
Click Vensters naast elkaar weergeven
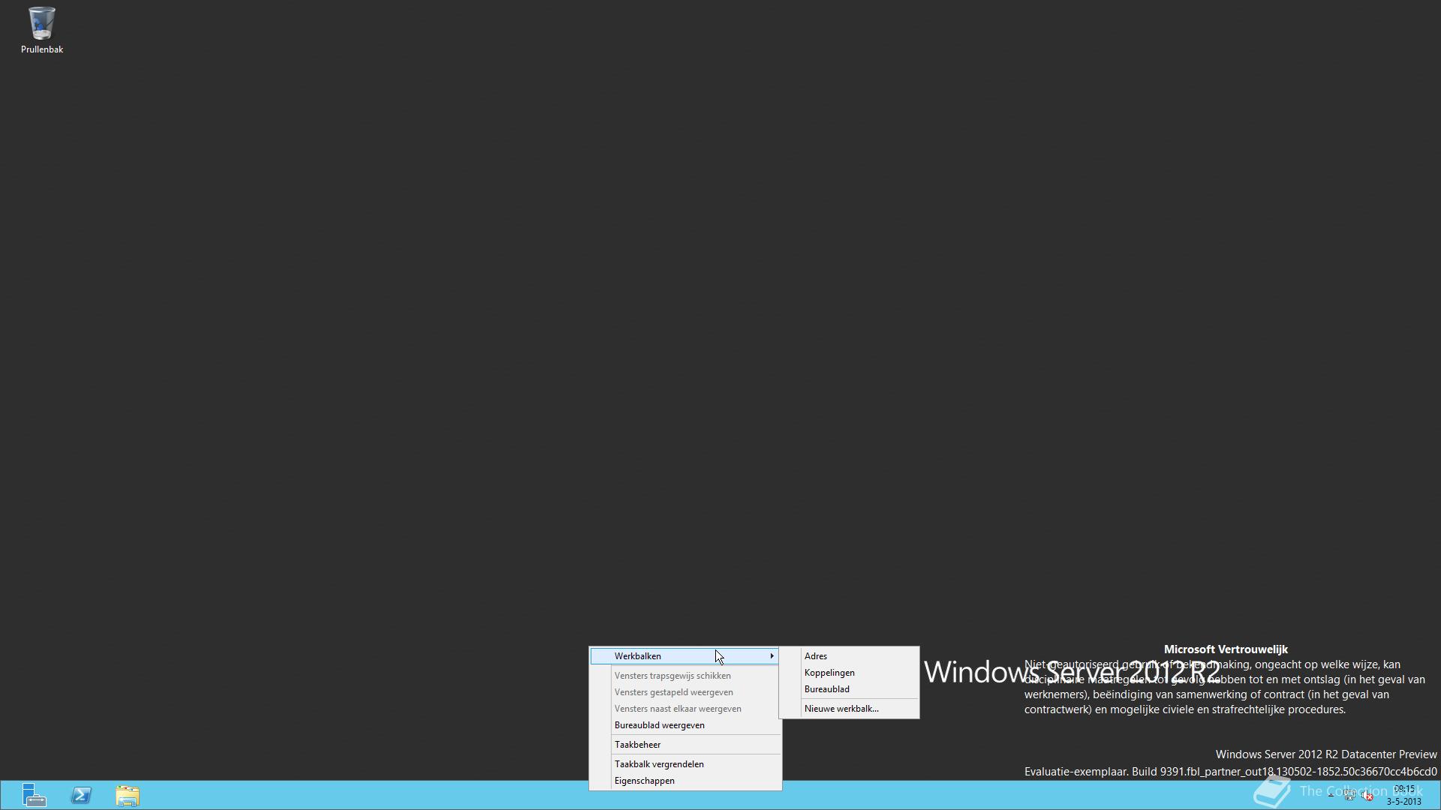(x=677, y=709)
